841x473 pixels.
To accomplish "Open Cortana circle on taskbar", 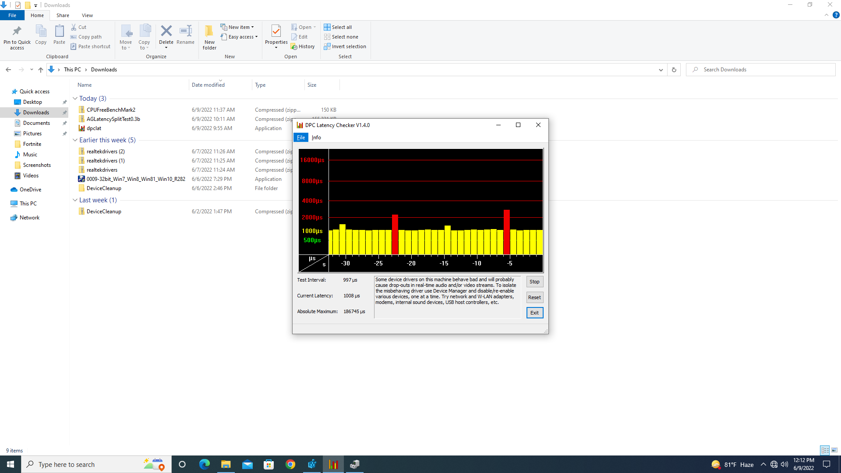I will click(182, 464).
